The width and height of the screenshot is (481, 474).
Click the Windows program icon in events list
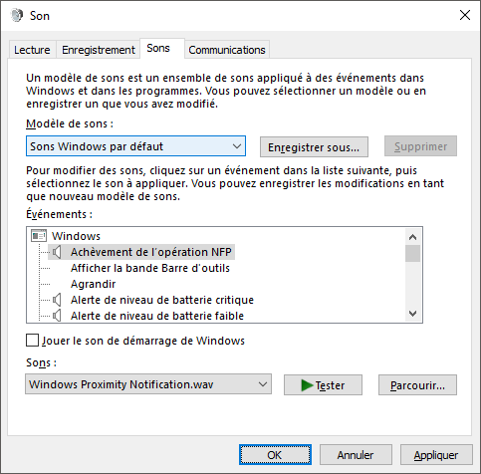[x=39, y=236]
